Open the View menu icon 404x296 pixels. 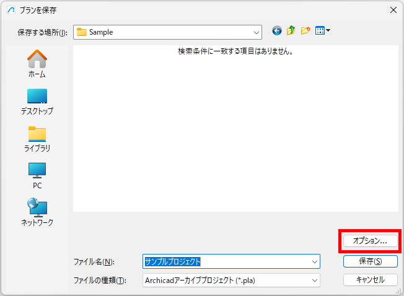pyautogui.click(x=323, y=31)
